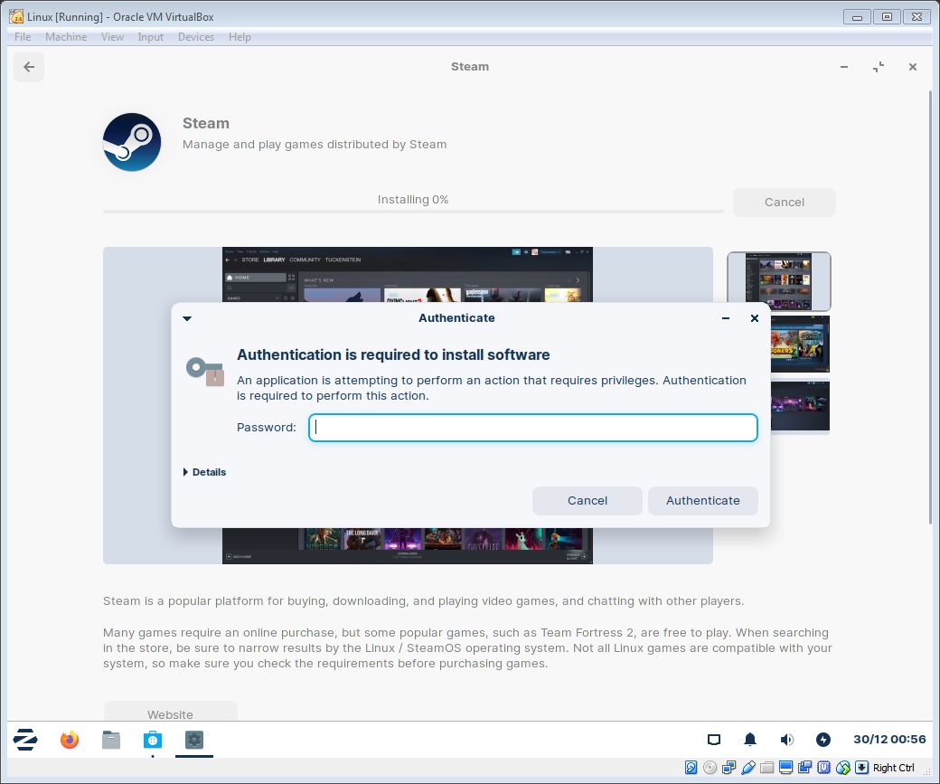Click the VirtualBox keyboard capture arrow icon
The width and height of the screenshot is (940, 784).
coord(861,767)
